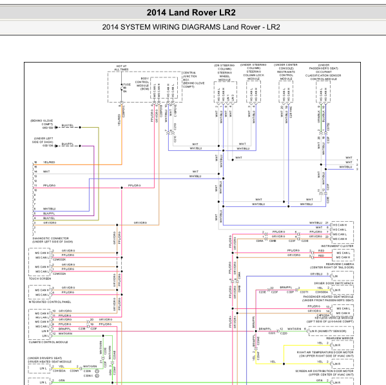This screenshot has height=385, width=386.
Task: Select the 'BODY CONTROL MODULE (BCM)' label
Action: [x=142, y=83]
